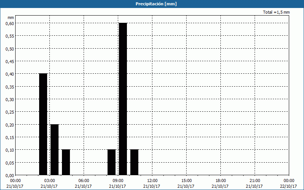Viewport: 304px width, 190px height.
Task: Click the 0,55 y-axis label
Action: pos(10,36)
